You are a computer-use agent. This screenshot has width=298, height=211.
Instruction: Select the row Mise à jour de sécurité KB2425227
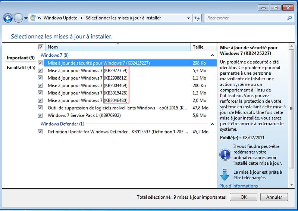point(130,63)
